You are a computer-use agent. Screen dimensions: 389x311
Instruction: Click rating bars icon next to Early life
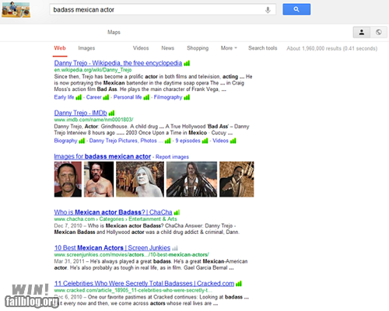click(x=79, y=97)
